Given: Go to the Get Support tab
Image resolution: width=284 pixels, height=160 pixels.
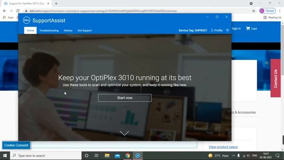Looking at the screenshot, I should pyautogui.click(x=85, y=31).
